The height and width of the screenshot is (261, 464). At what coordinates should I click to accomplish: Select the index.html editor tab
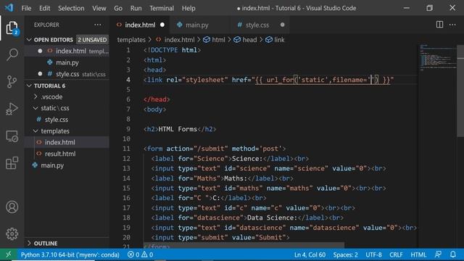pyautogui.click(x=140, y=25)
